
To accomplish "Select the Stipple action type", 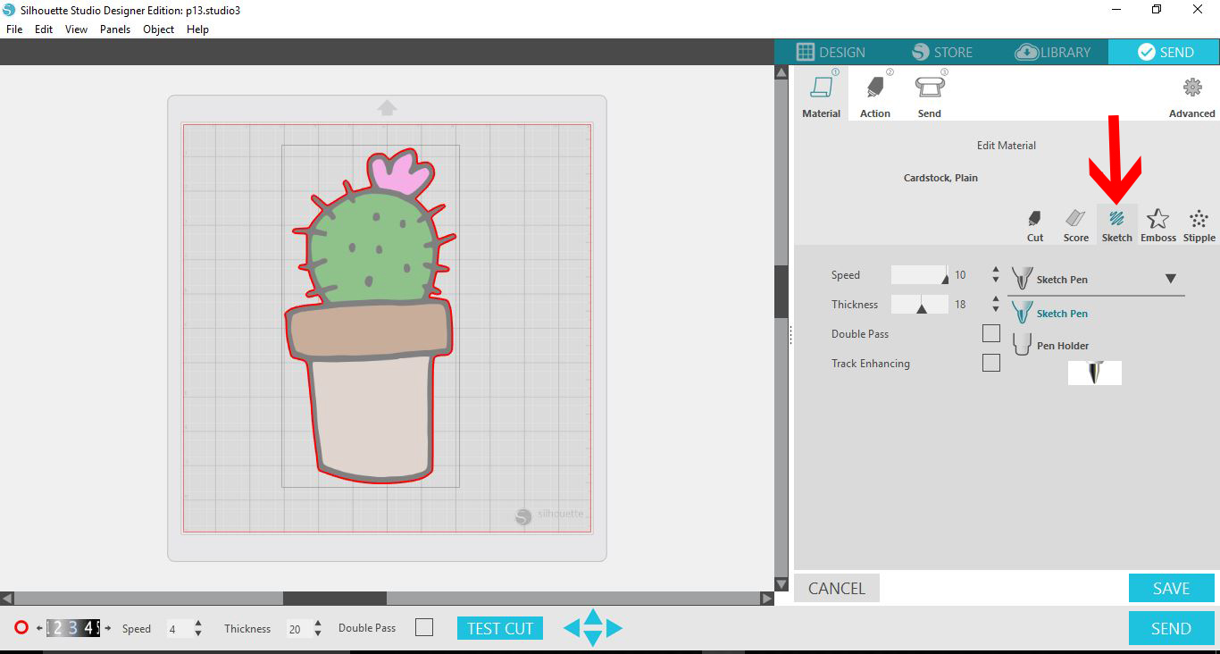I will pyautogui.click(x=1199, y=225).
